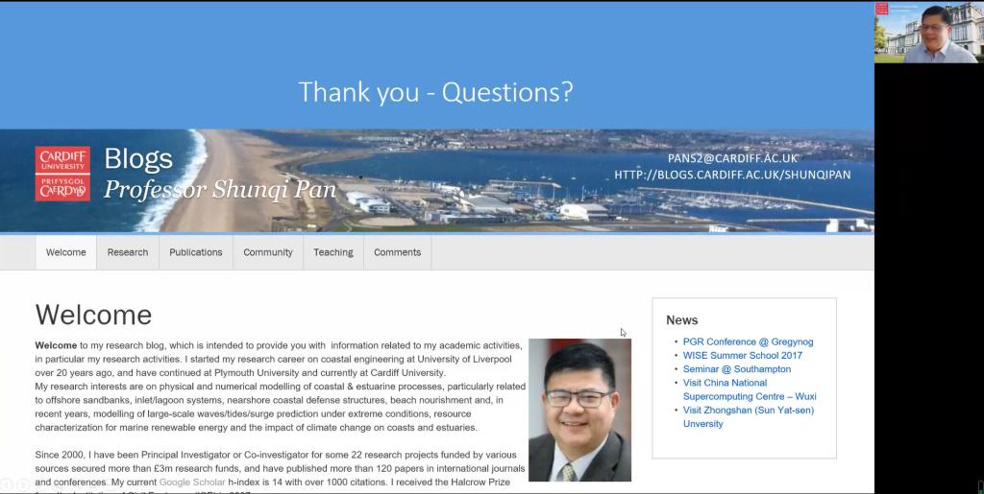Click the Cardiff University logo in banner
The width and height of the screenshot is (984, 494).
pos(62,174)
